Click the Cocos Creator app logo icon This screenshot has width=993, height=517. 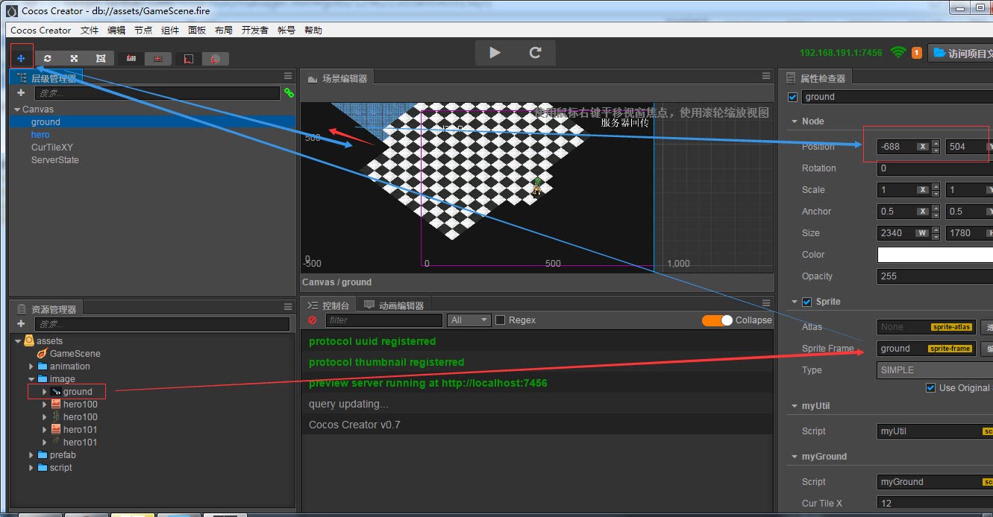(11, 11)
